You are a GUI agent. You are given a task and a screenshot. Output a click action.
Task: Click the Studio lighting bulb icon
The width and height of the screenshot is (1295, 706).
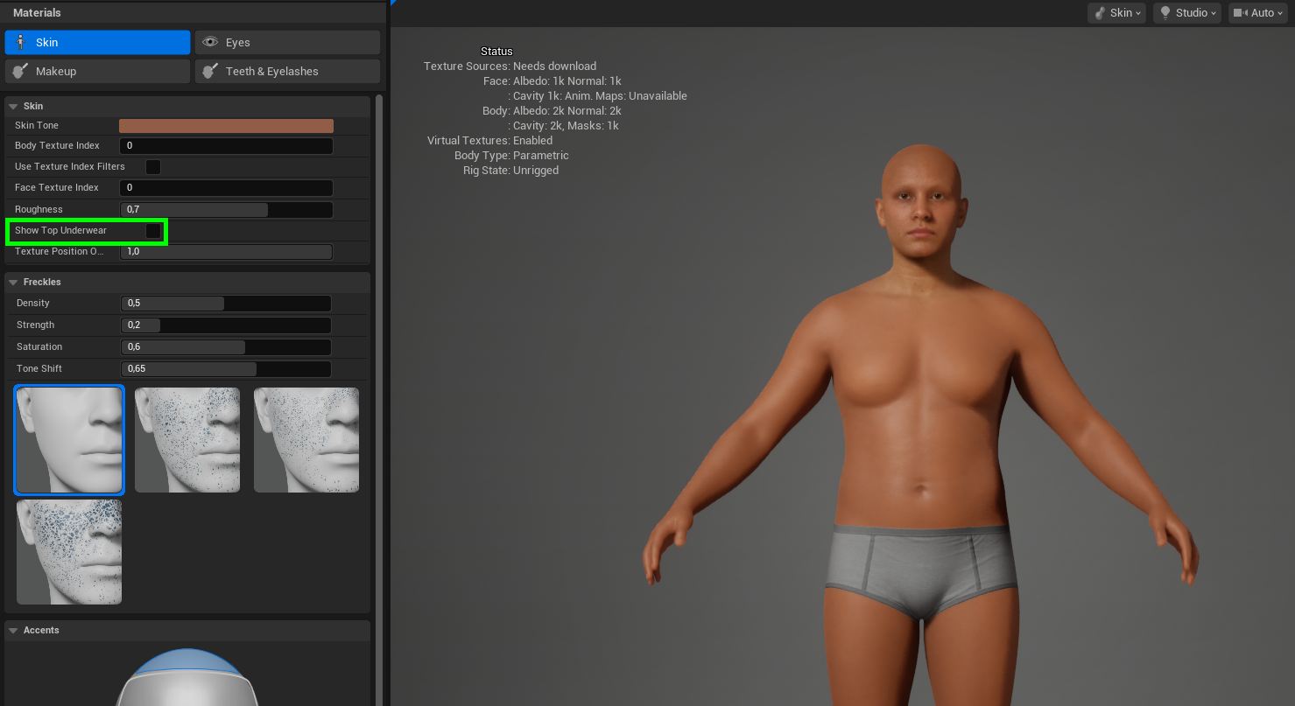1165,13
